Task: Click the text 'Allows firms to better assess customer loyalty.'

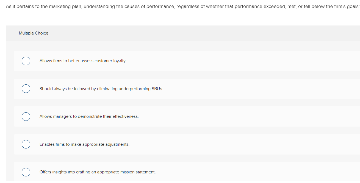Action: [83, 61]
